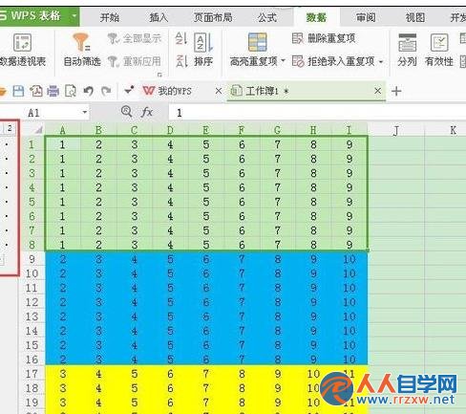Select blue cell A13 containing 2
The image size is (466, 414).
(63, 316)
